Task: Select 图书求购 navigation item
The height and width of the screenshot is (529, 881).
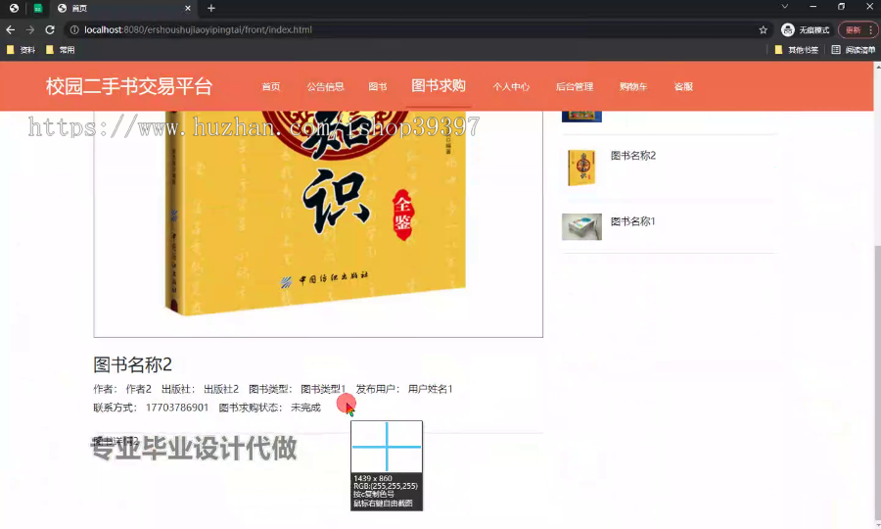Action: (439, 86)
